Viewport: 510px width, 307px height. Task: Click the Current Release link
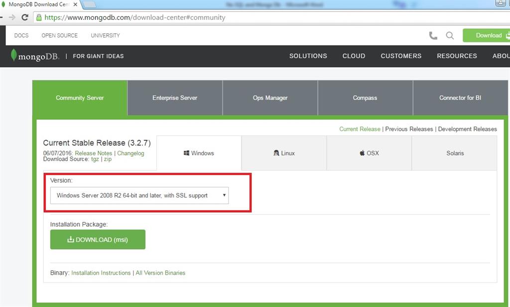coord(360,129)
